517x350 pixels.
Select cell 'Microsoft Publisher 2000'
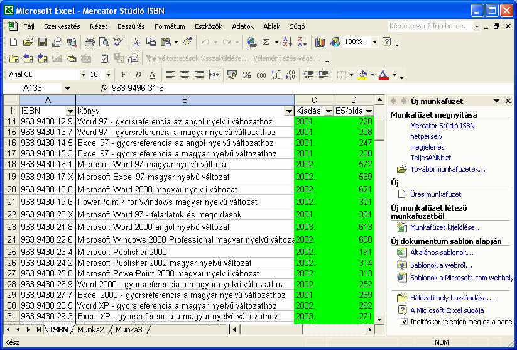click(185, 252)
